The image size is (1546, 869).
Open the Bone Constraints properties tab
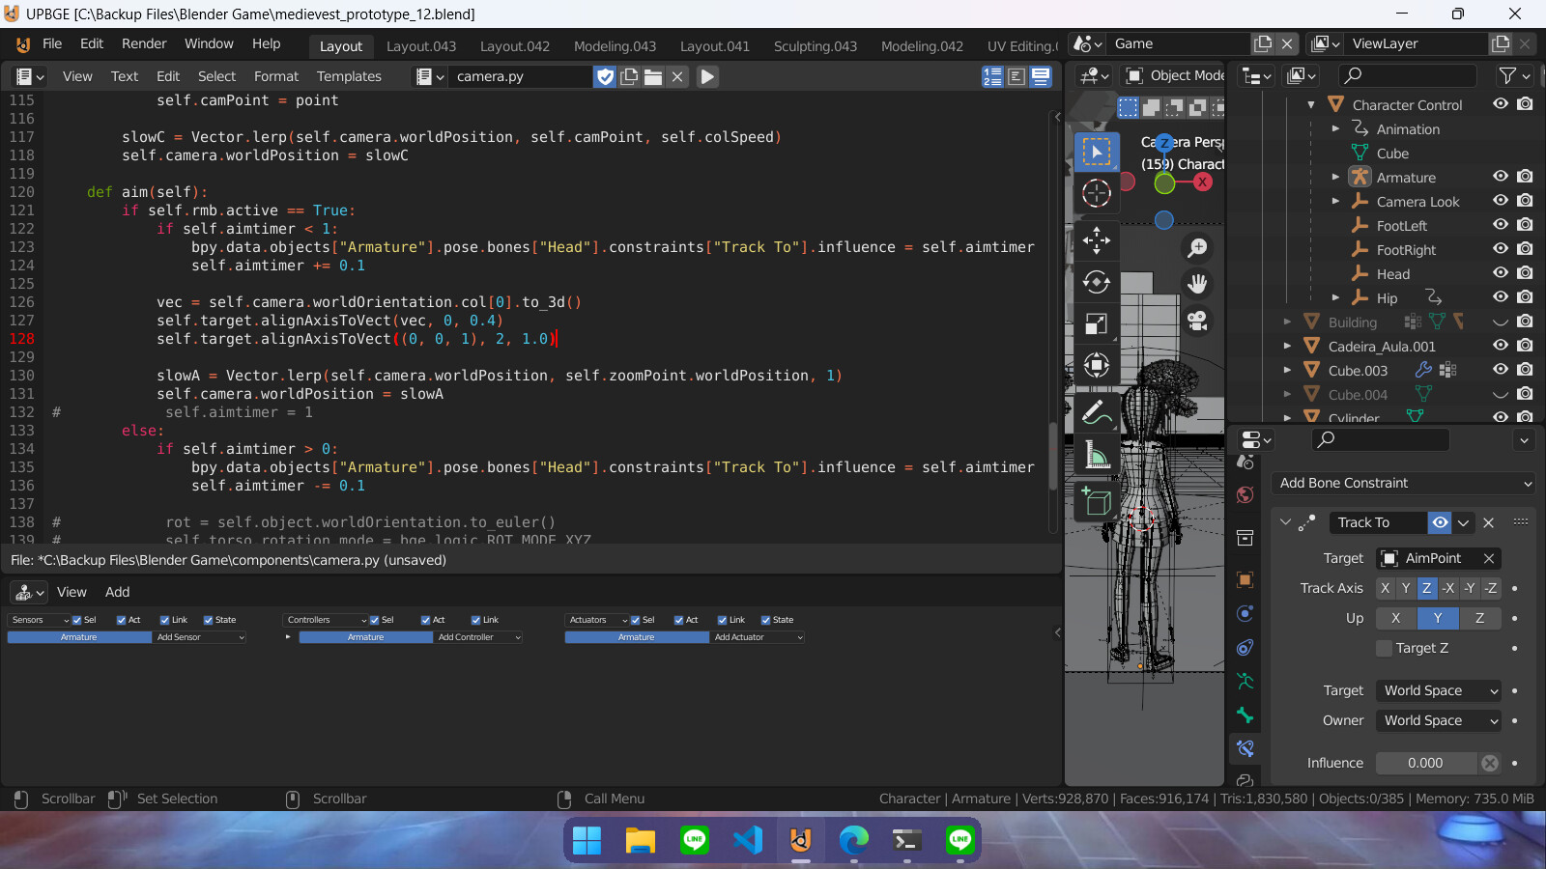tap(1245, 748)
